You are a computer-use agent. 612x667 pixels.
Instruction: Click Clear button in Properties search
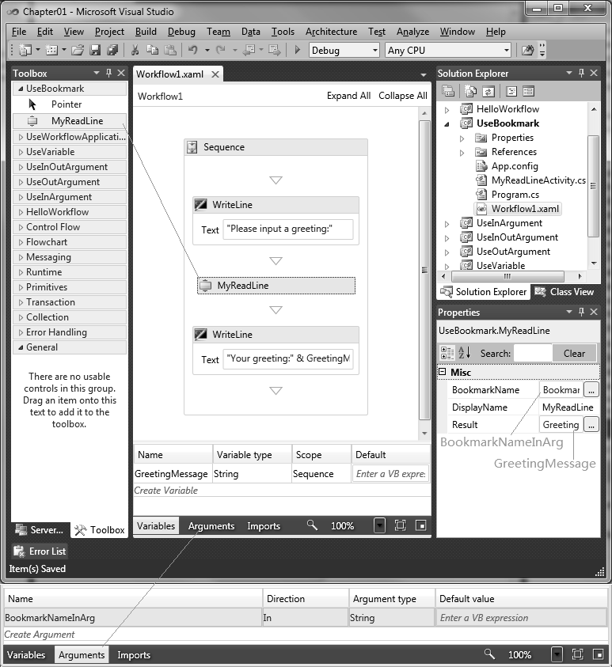point(574,354)
